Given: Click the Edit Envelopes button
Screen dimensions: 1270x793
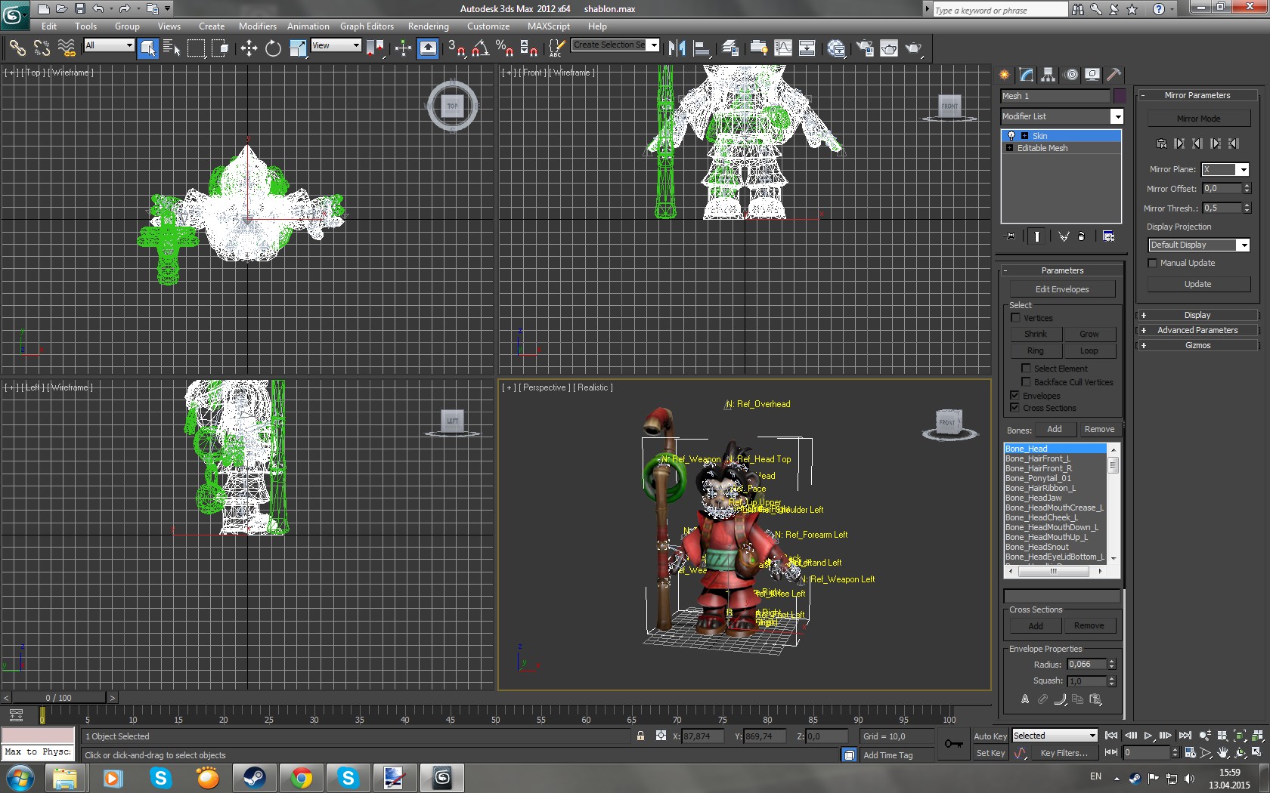Looking at the screenshot, I should (1061, 289).
